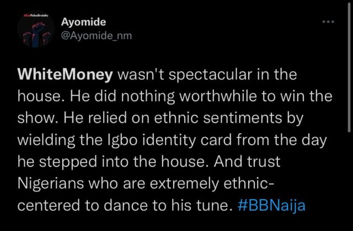Viewport: 353px width, 231px height.
Task: Click the word wielding in the tweet
Action: [46, 140]
